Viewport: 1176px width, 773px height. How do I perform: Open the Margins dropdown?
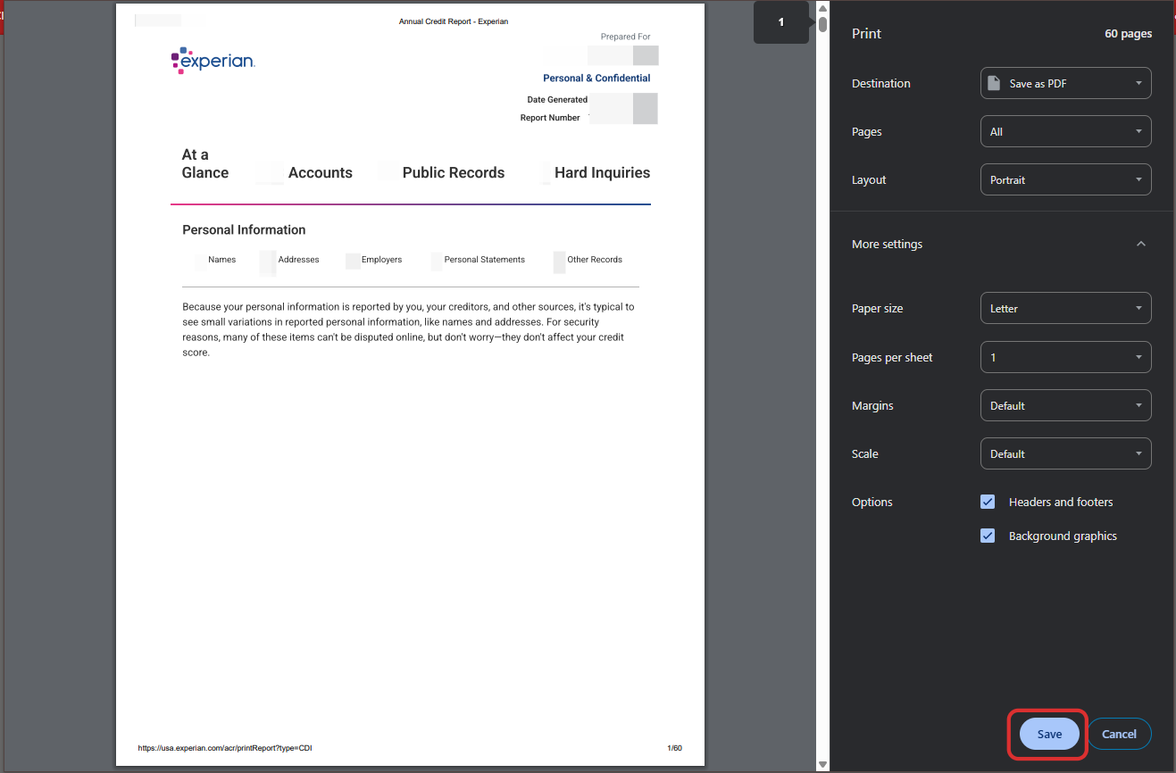(x=1065, y=405)
